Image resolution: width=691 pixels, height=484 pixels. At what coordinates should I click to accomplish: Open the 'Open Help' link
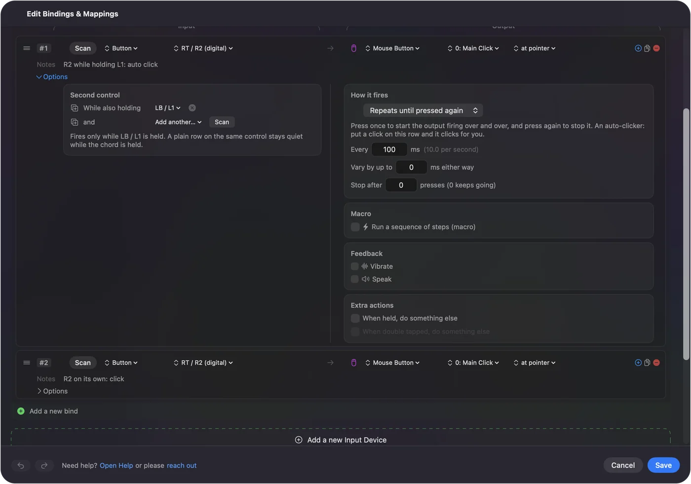click(x=116, y=466)
